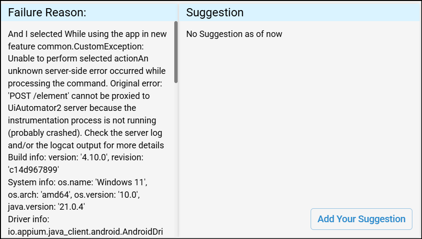Click the 'No Suggestion as of now' text
The height and width of the screenshot is (239, 422).
[x=234, y=34]
